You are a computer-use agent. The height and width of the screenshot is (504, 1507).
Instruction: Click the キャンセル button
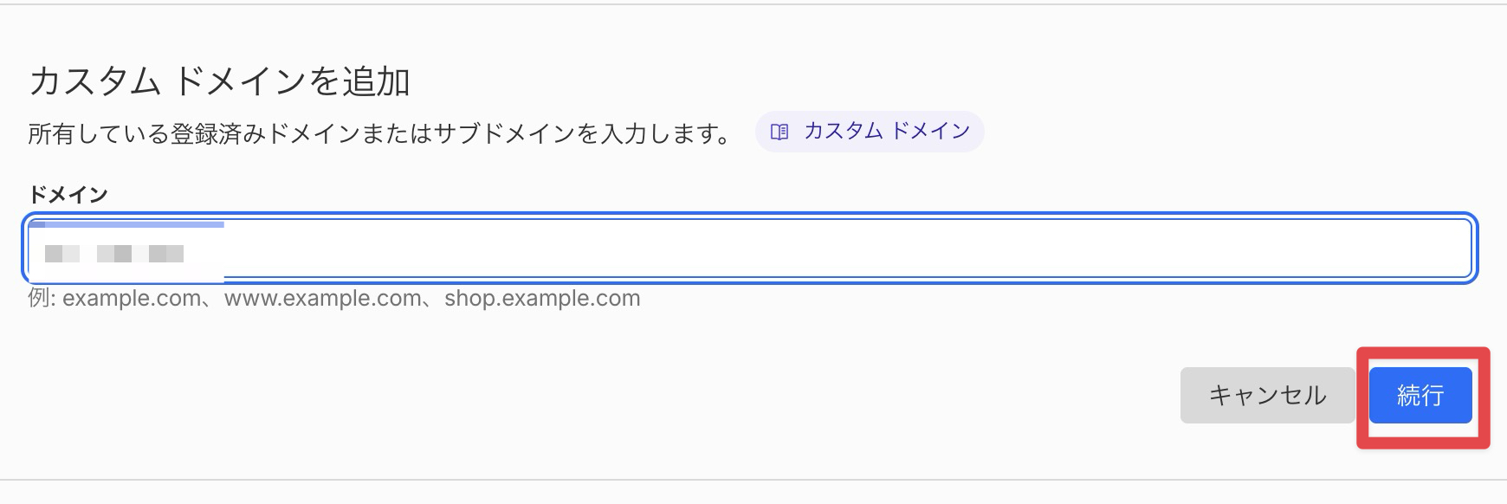[1267, 396]
